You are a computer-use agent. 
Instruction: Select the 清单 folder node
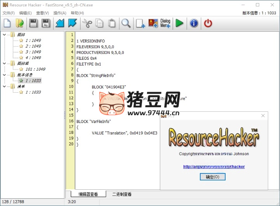(21, 87)
